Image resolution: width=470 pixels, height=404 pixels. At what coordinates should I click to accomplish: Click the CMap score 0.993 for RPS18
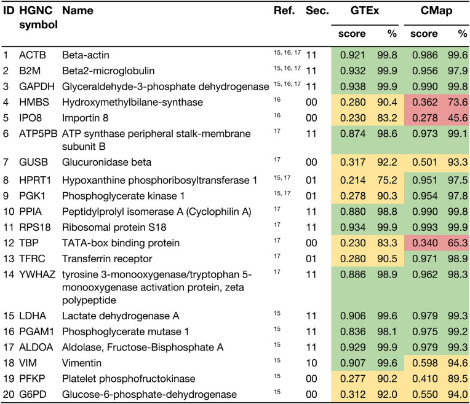[424, 227]
